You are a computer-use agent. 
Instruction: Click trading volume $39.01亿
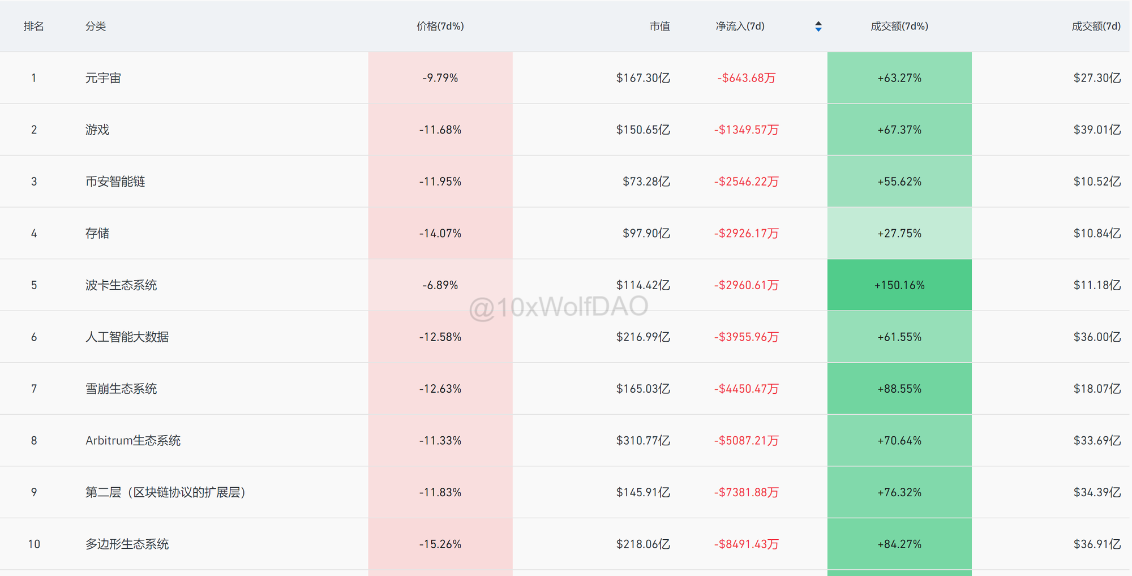(x=1097, y=130)
